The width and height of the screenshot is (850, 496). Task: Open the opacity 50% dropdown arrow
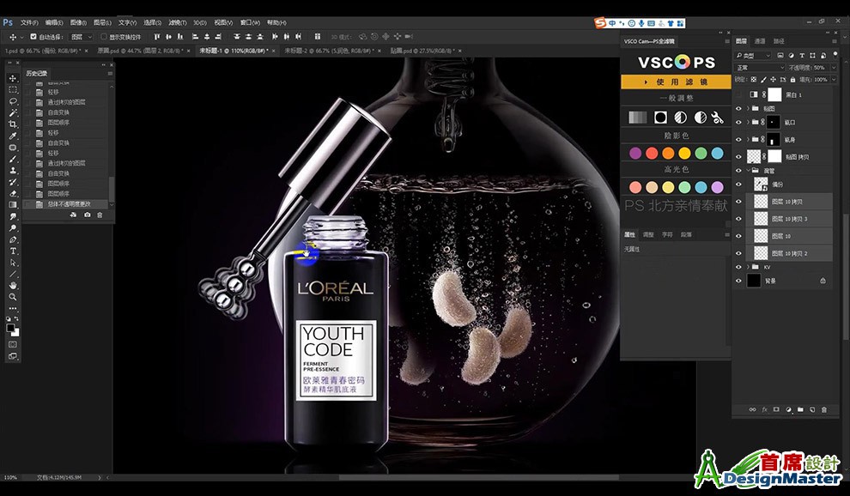click(x=833, y=68)
